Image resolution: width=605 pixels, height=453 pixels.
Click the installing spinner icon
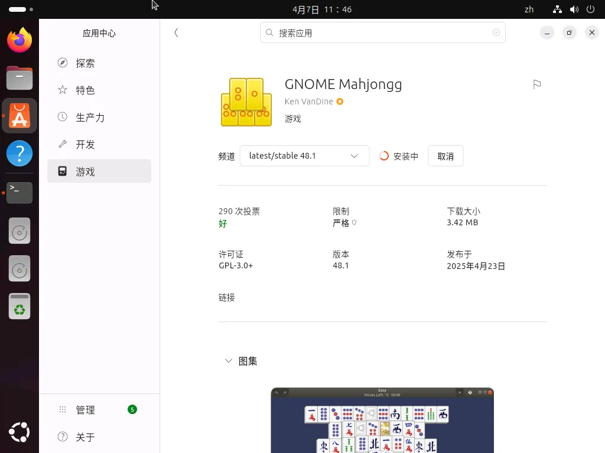[384, 156]
